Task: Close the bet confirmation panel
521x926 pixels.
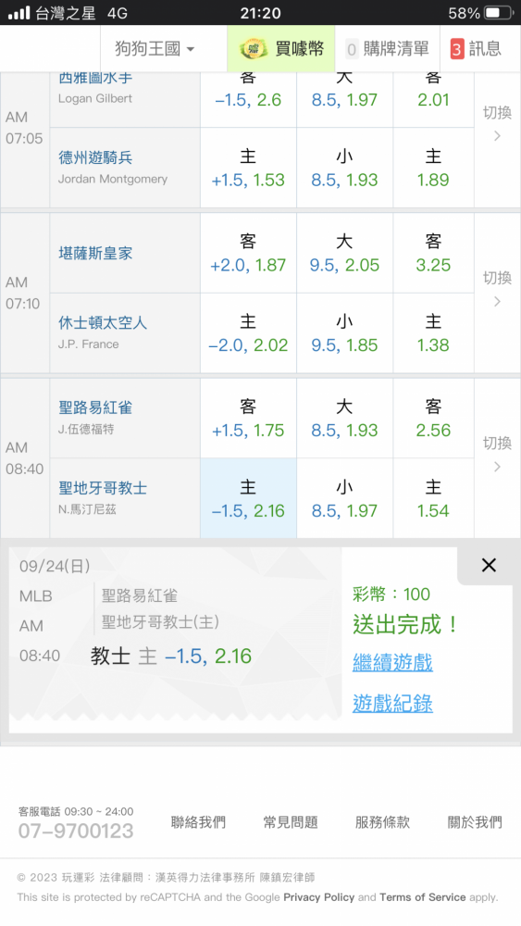Action: coord(489,565)
